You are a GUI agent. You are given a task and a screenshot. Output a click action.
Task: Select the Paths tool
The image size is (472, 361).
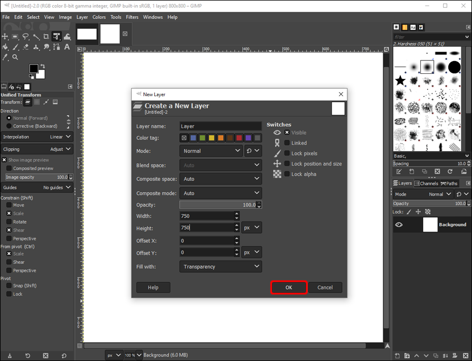[56, 47]
